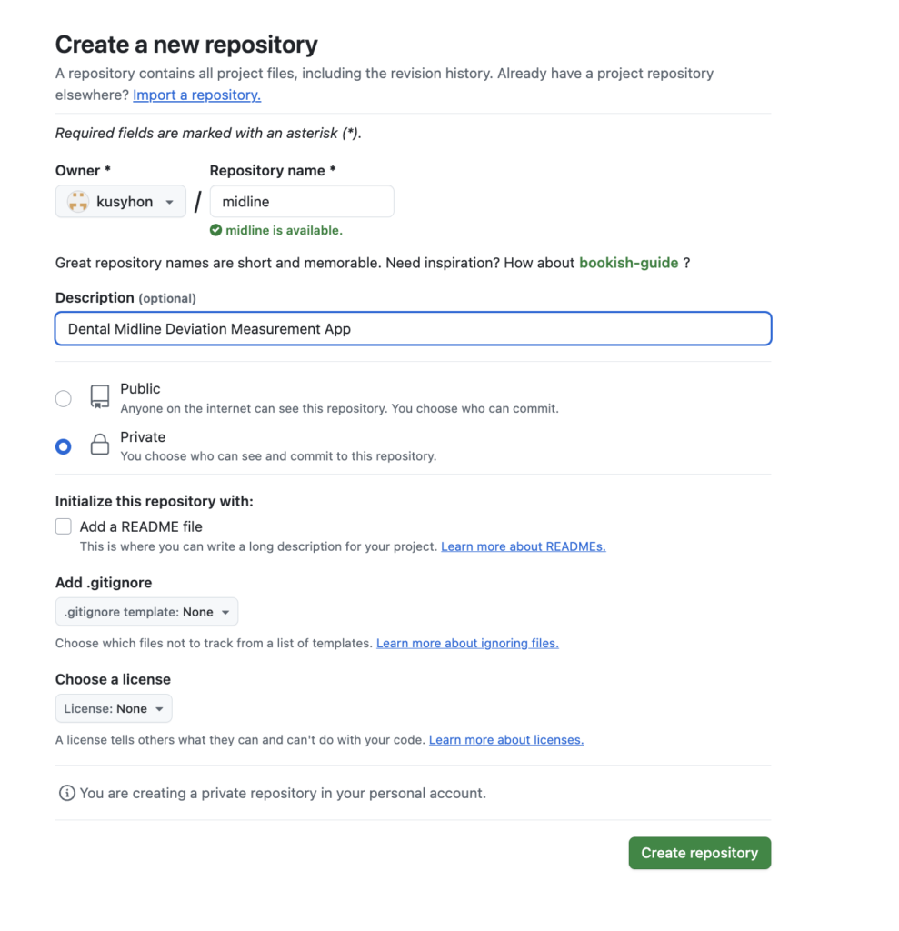Open Learn more about READMEs link

point(523,546)
